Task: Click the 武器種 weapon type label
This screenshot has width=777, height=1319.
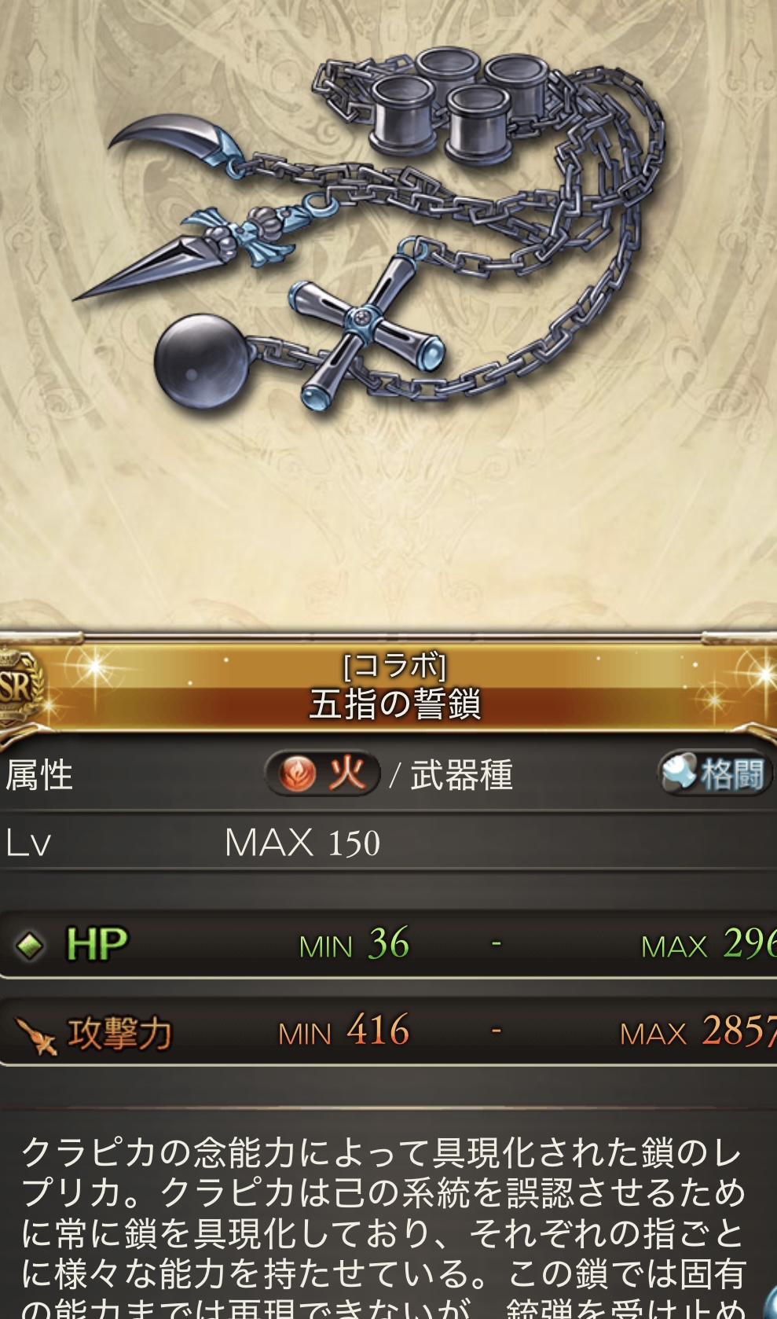Action: pyautogui.click(x=462, y=775)
